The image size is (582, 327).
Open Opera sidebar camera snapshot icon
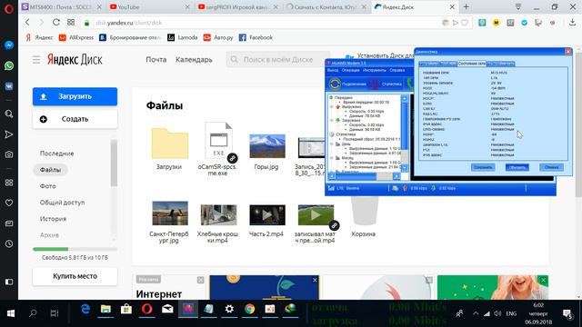click(9, 154)
